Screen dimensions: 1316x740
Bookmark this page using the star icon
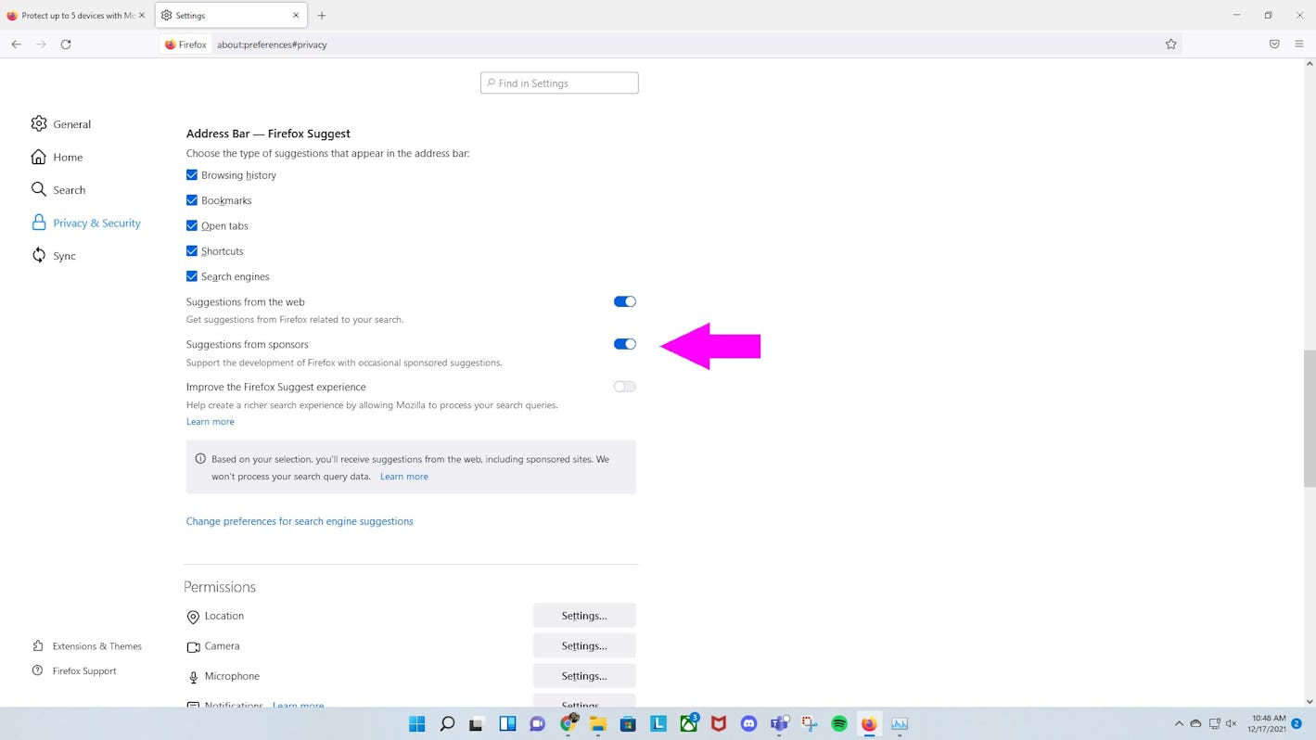[x=1170, y=44]
